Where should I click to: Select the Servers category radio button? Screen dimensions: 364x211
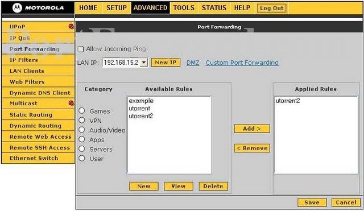tap(82, 148)
